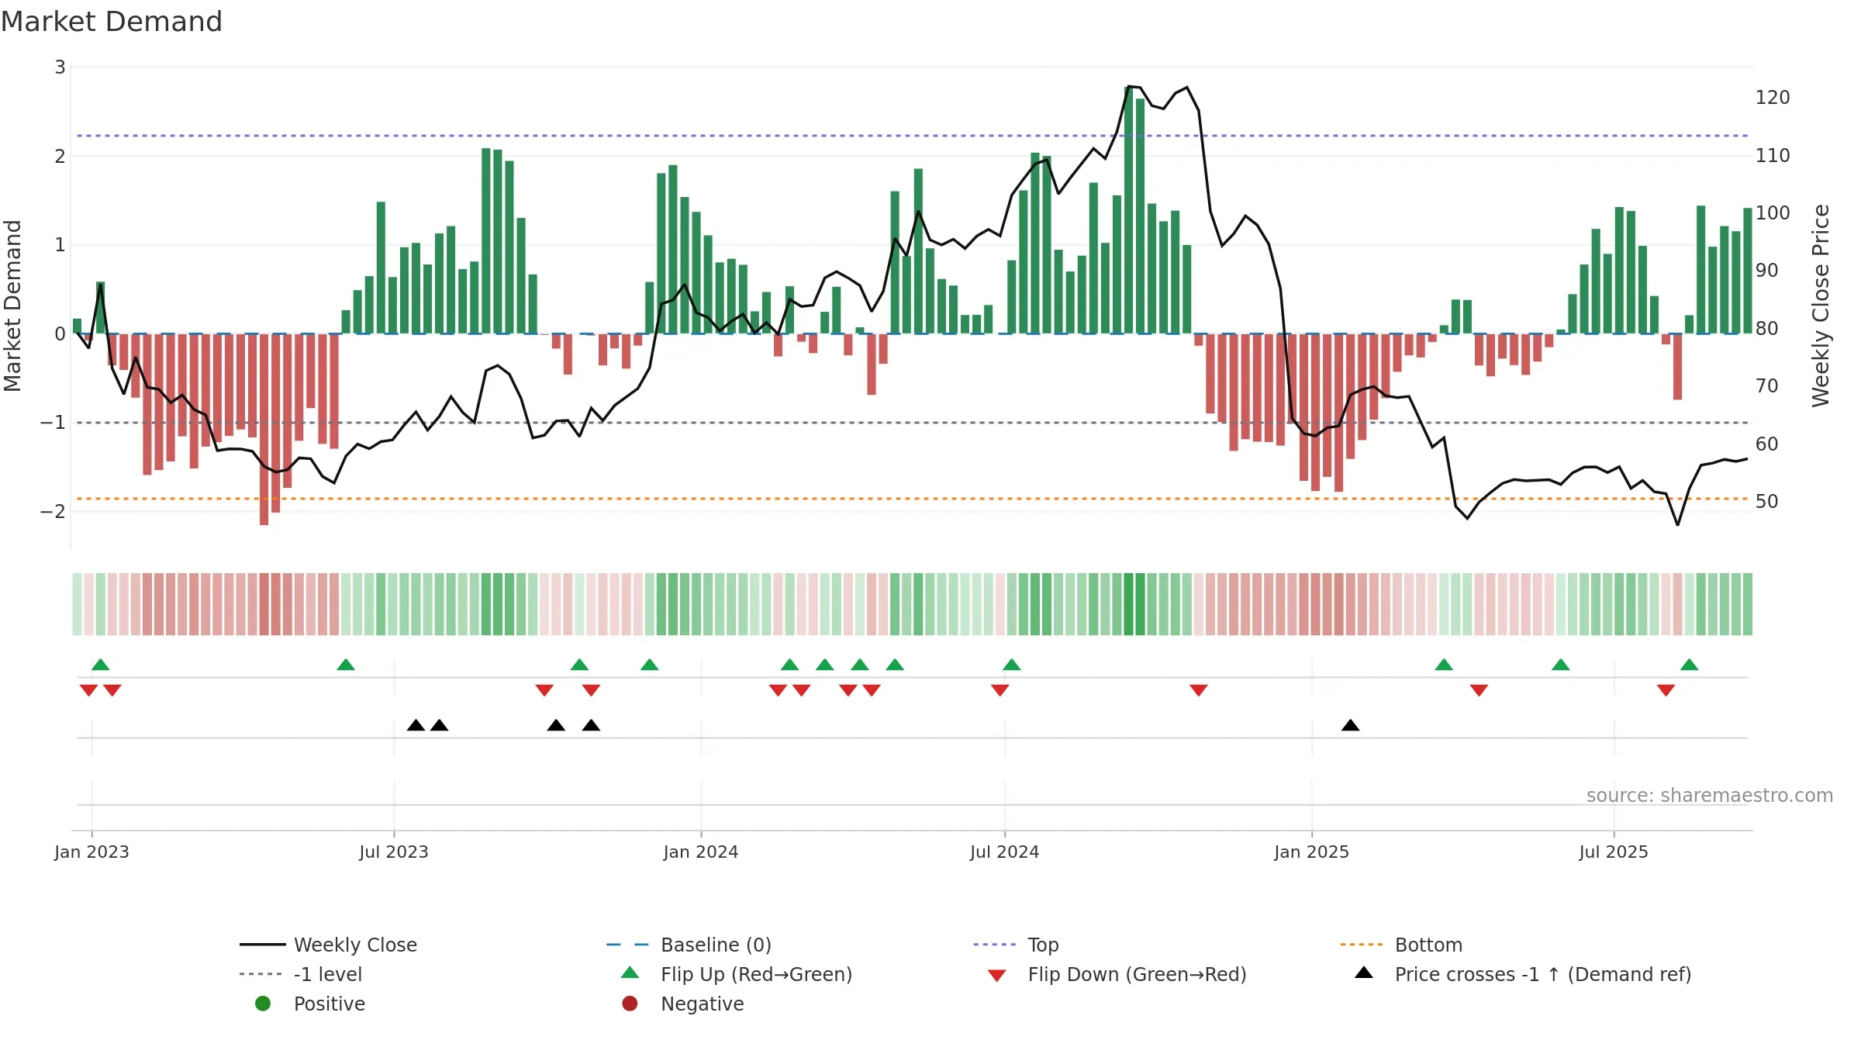Click the Jul 2024 x-axis label
Screen dimensions: 1861x1047
(x=1004, y=852)
